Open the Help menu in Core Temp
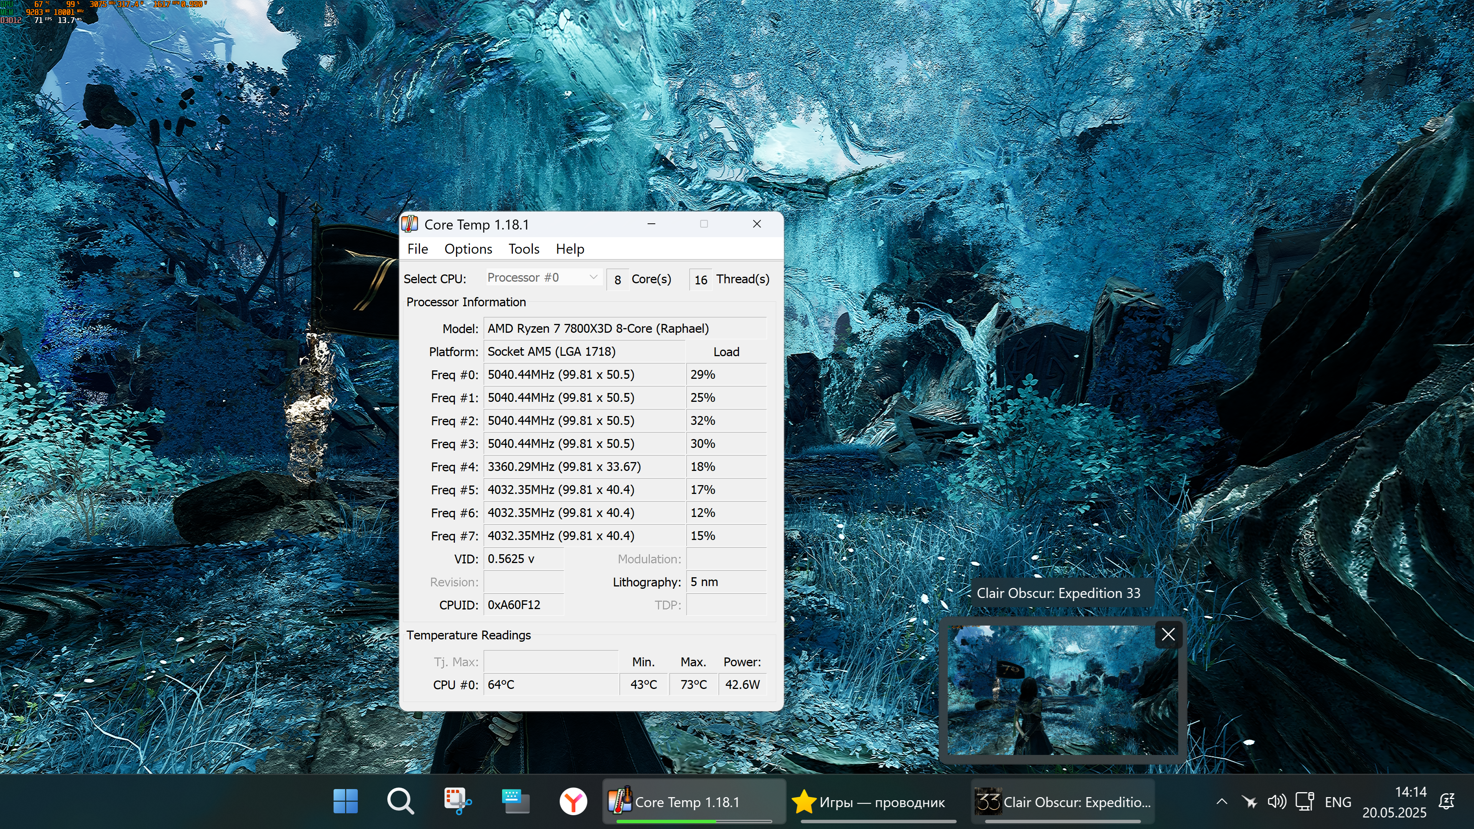The width and height of the screenshot is (1474, 829). click(x=570, y=249)
